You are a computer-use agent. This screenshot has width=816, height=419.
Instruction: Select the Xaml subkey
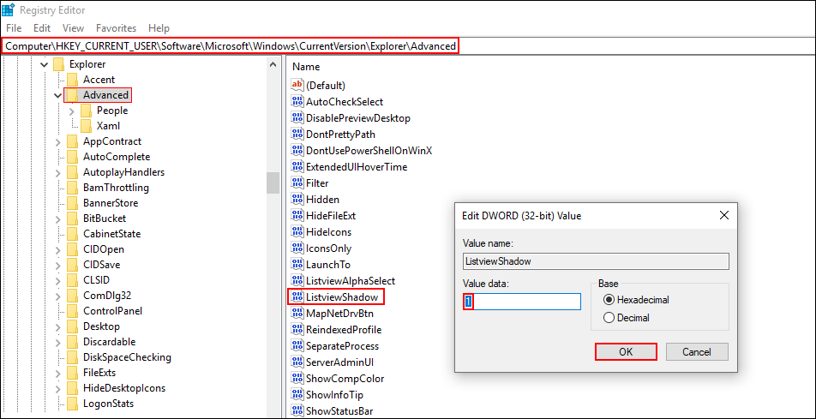(x=108, y=126)
